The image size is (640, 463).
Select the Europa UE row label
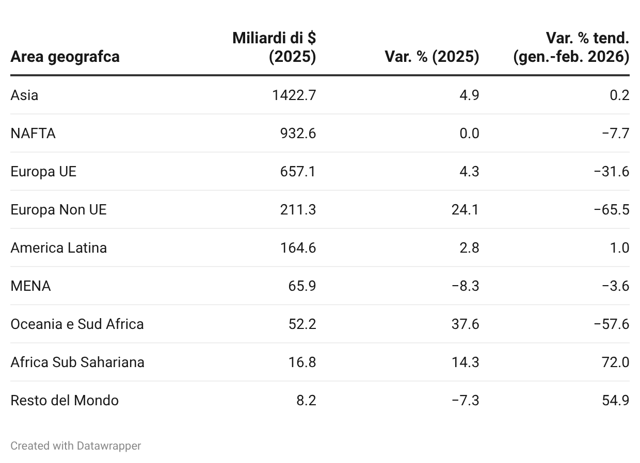pos(43,171)
